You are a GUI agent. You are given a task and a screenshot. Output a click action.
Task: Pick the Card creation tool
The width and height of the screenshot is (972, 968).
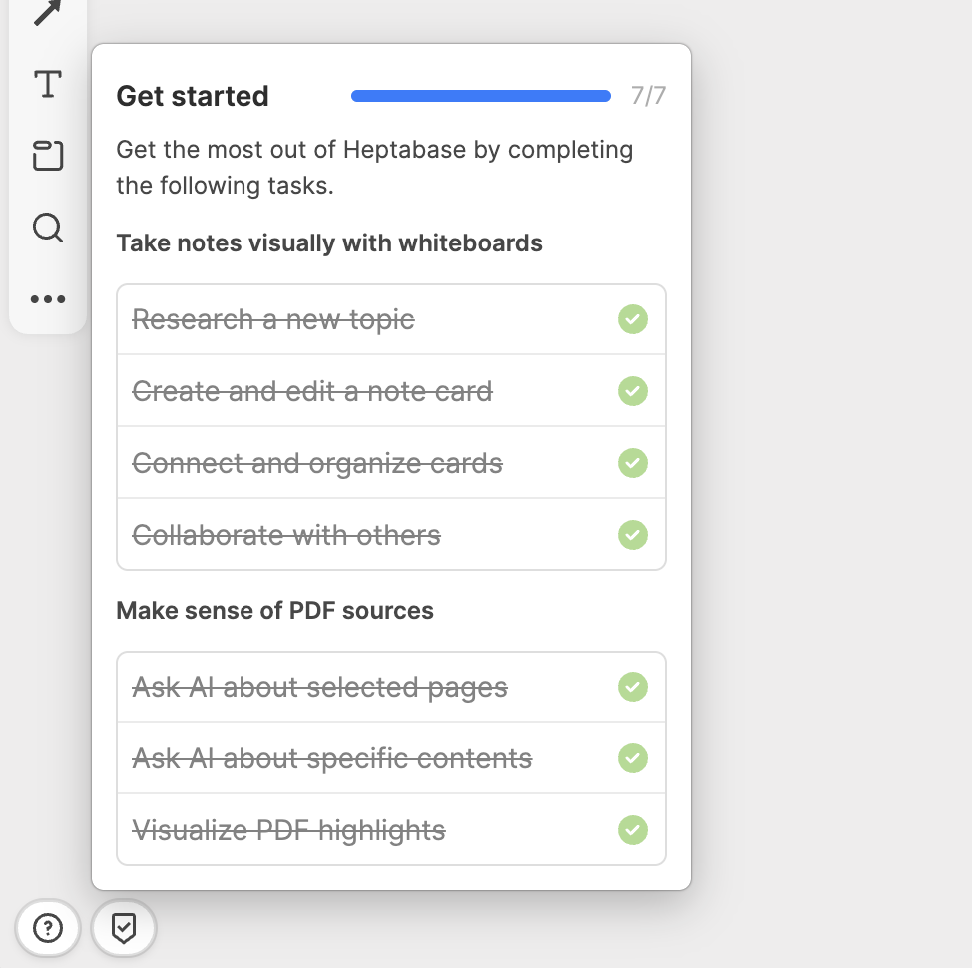(x=47, y=157)
